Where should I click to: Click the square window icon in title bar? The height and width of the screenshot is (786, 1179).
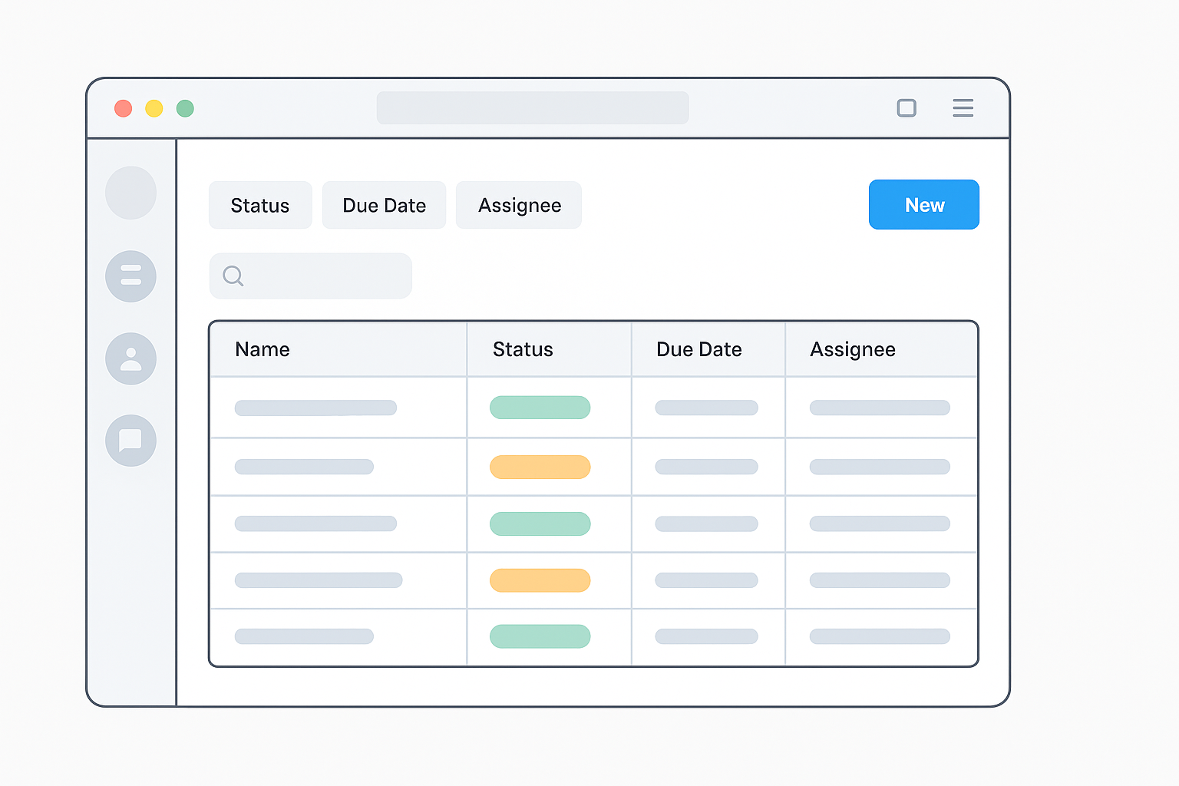[x=907, y=108]
